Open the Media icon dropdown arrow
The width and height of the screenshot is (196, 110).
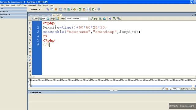pyautogui.click(x=77, y=9)
